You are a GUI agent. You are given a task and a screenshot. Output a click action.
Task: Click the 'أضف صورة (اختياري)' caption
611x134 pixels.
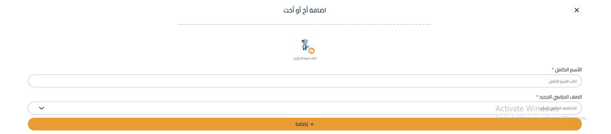tap(305, 58)
